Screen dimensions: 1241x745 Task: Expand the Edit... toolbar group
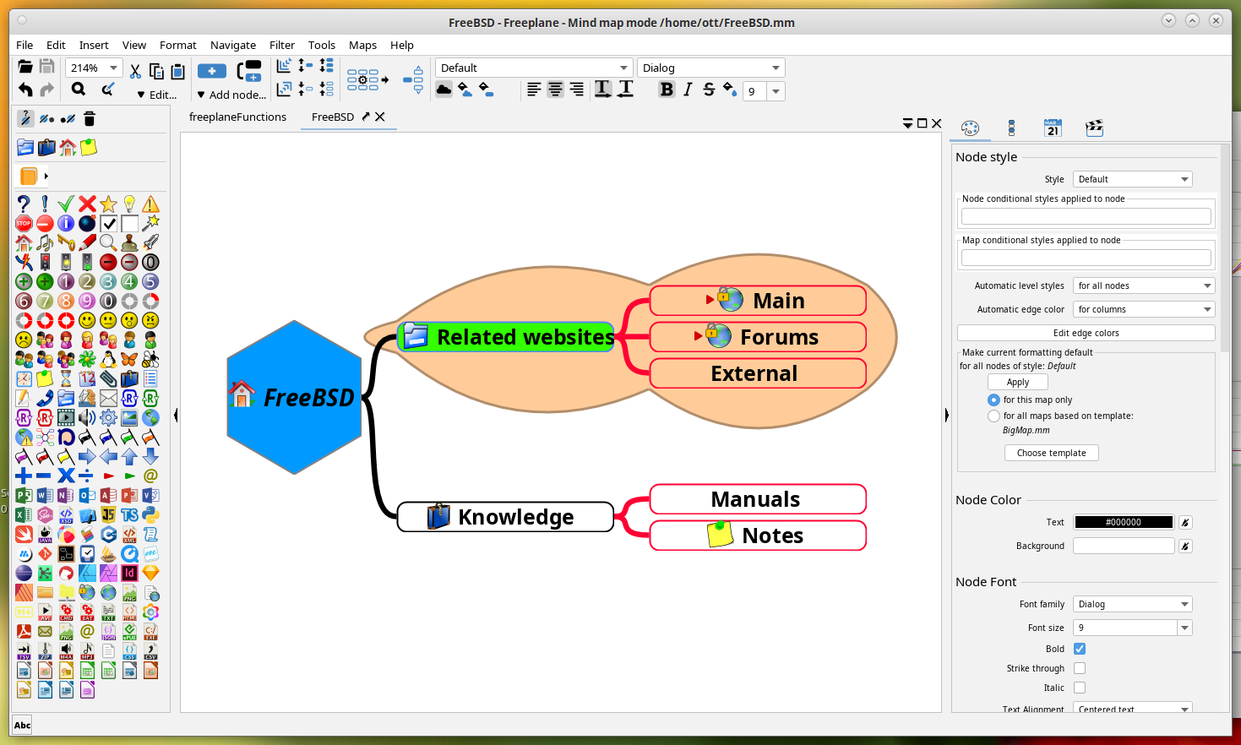[157, 95]
